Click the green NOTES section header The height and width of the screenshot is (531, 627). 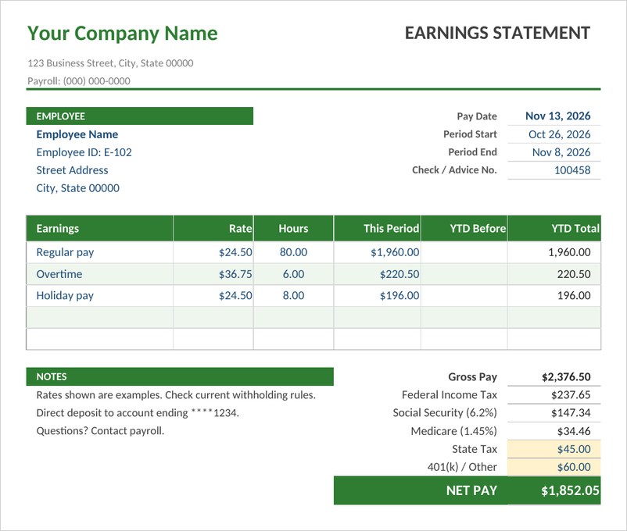[x=180, y=376]
